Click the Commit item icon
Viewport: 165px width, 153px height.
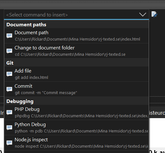[x=9, y=89]
